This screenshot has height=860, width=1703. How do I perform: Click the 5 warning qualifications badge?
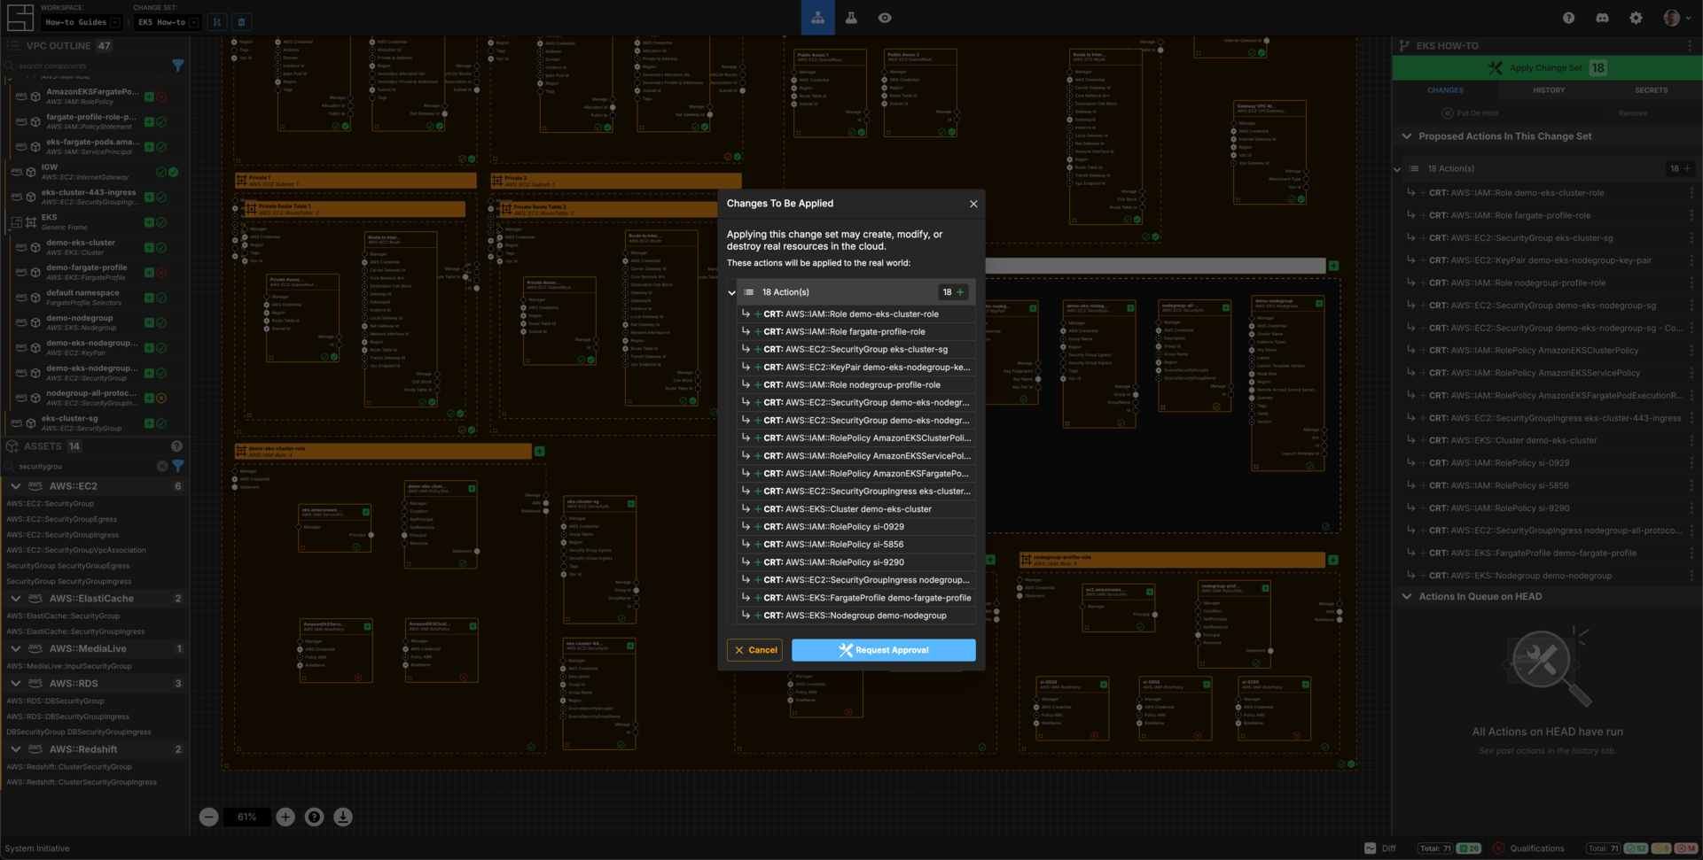point(1661,848)
